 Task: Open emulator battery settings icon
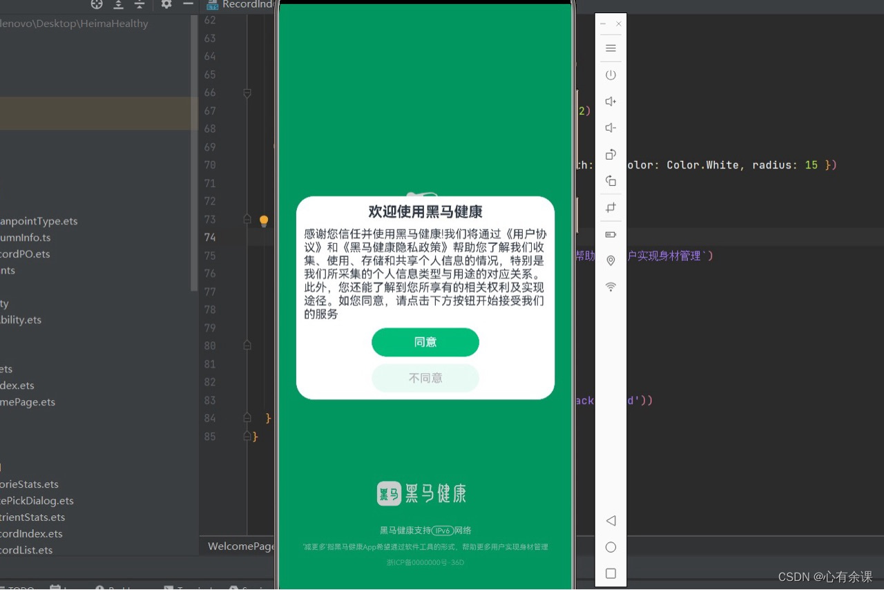point(611,234)
